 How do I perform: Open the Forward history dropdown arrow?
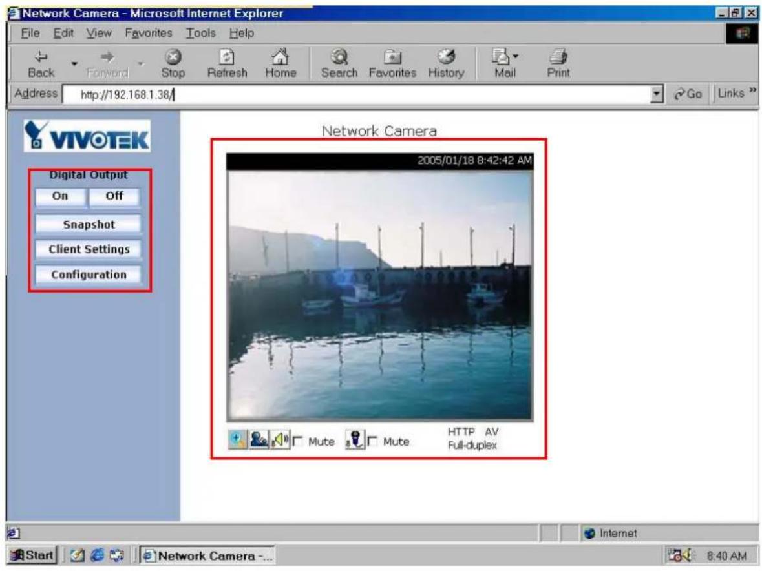point(141,63)
